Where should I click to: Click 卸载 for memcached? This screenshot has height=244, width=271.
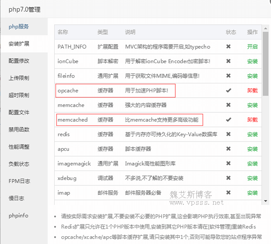[252, 120]
